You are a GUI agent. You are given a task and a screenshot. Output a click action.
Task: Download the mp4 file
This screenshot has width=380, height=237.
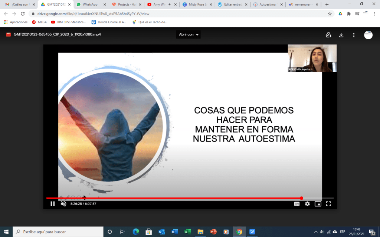coord(341,35)
